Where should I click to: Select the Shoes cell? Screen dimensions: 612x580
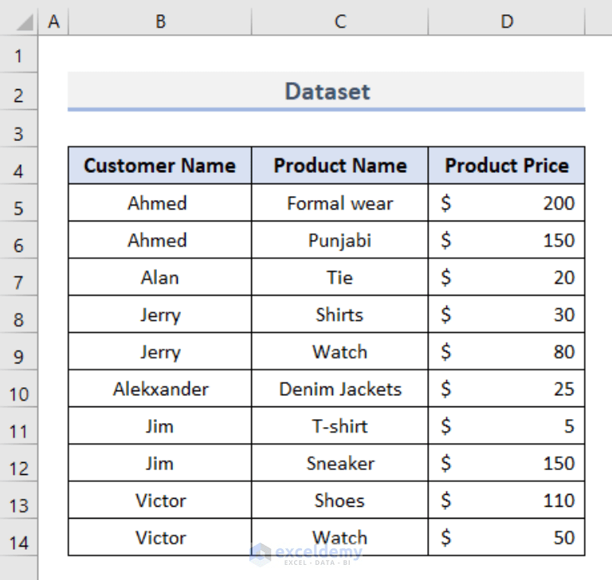tap(340, 500)
